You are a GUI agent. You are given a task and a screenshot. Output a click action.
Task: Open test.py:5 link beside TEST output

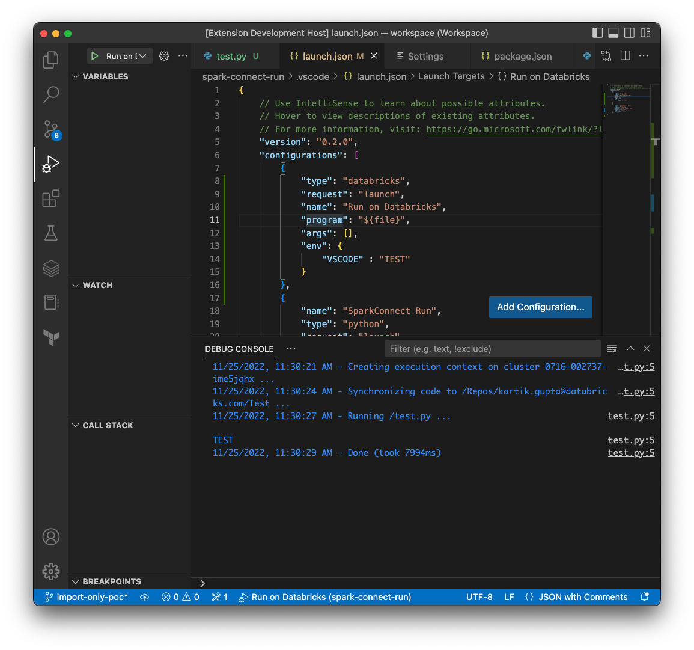pyautogui.click(x=631, y=440)
